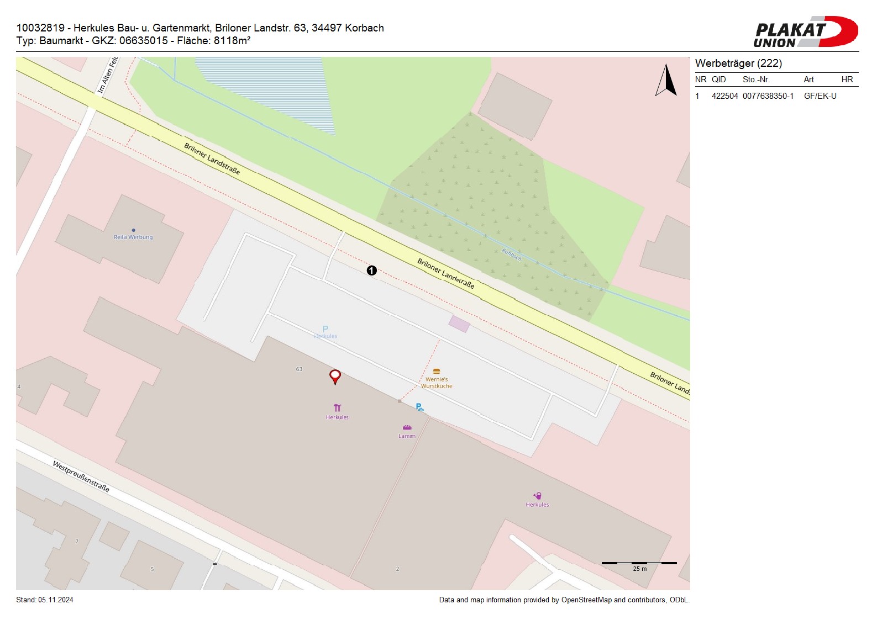The image size is (877, 620).
Task: Click the purple Lamm shop icon
Action: click(407, 427)
